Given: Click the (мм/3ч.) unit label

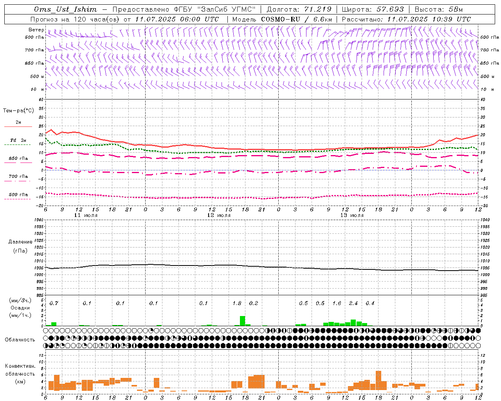Looking at the screenshot, I should [x=20, y=301].
